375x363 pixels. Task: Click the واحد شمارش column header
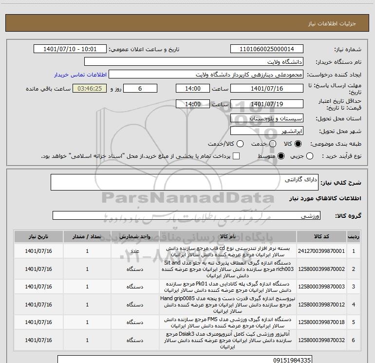(x=135, y=236)
